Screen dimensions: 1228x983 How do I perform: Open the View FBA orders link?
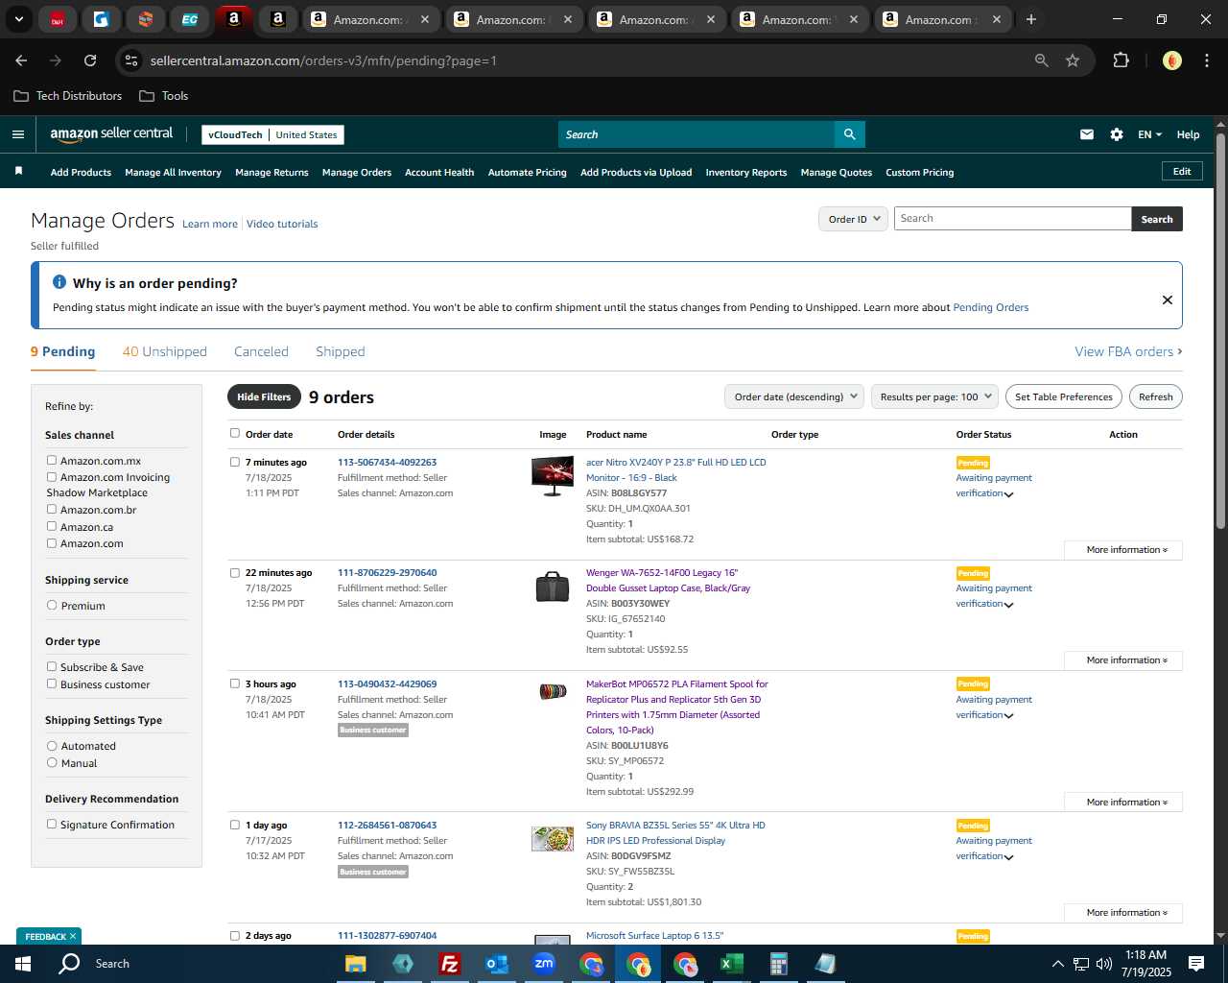tap(1128, 351)
